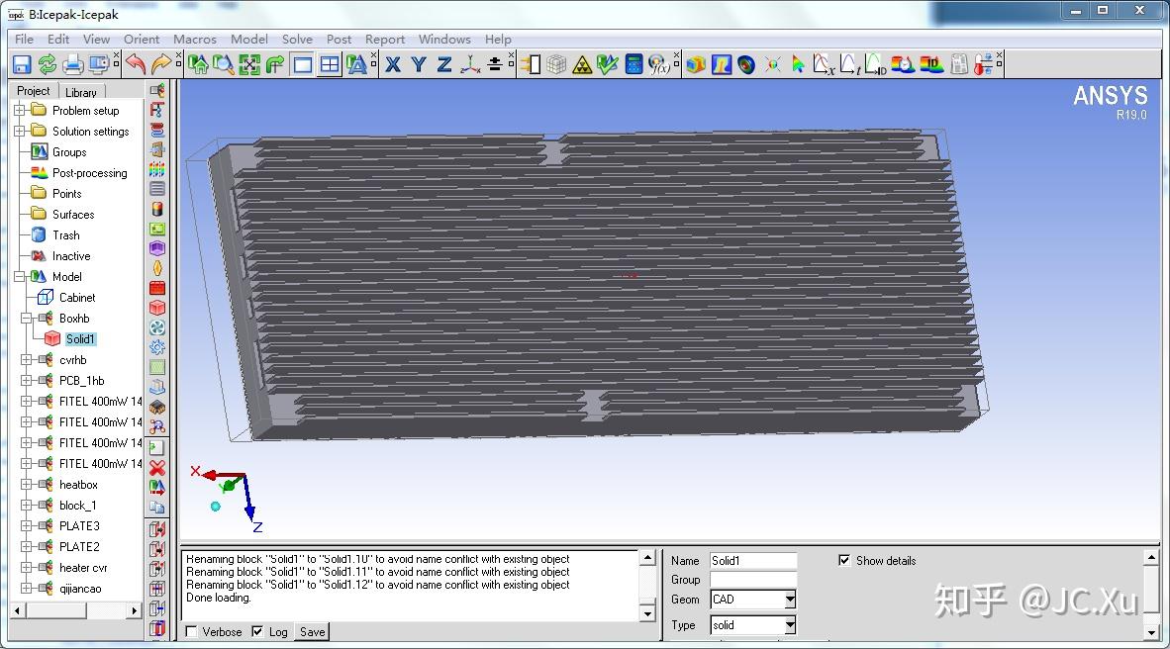The width and height of the screenshot is (1170, 649).
Task: Click the Save log button
Action: [x=312, y=632]
